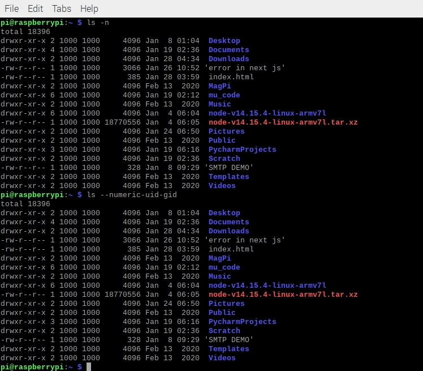Click the last 'pi@raspberrypi' prompt at the bottom
This screenshot has width=423, height=371.
point(32,367)
